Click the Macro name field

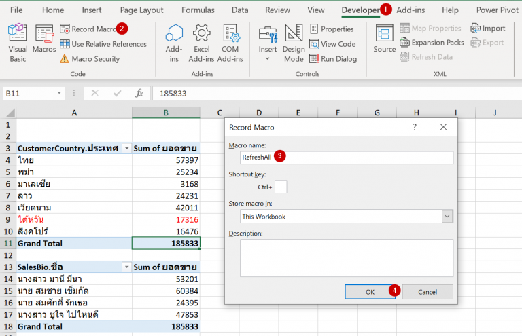click(x=347, y=157)
